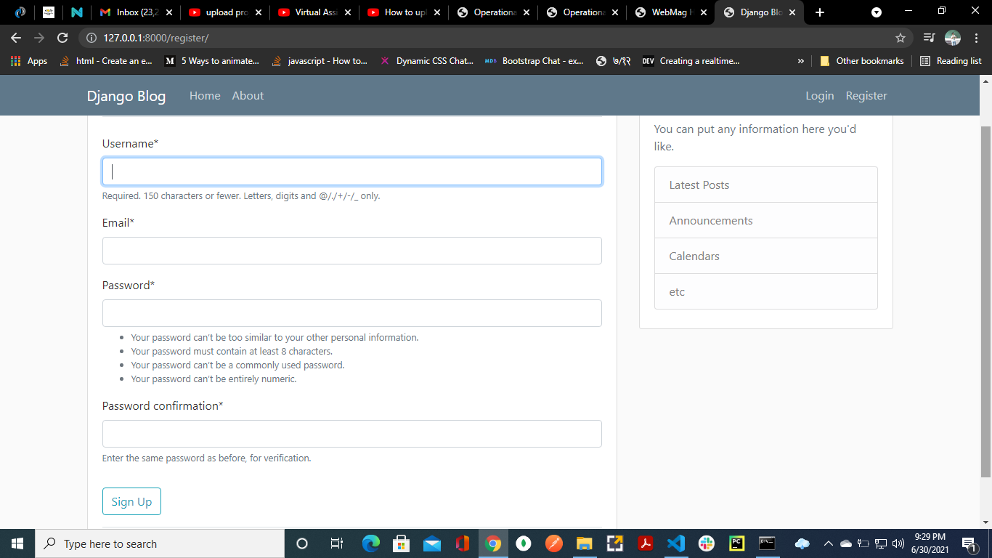Select the Announcements sidebar item
Viewport: 992px width, 558px height.
(710, 220)
